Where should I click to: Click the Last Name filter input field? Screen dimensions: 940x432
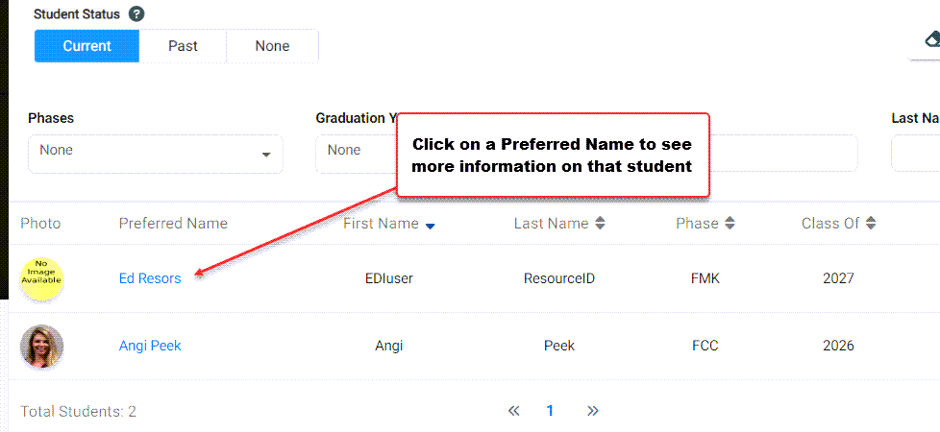[x=915, y=154]
